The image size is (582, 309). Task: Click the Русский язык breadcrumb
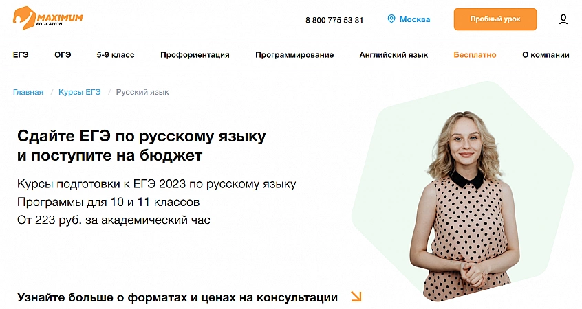(x=142, y=92)
